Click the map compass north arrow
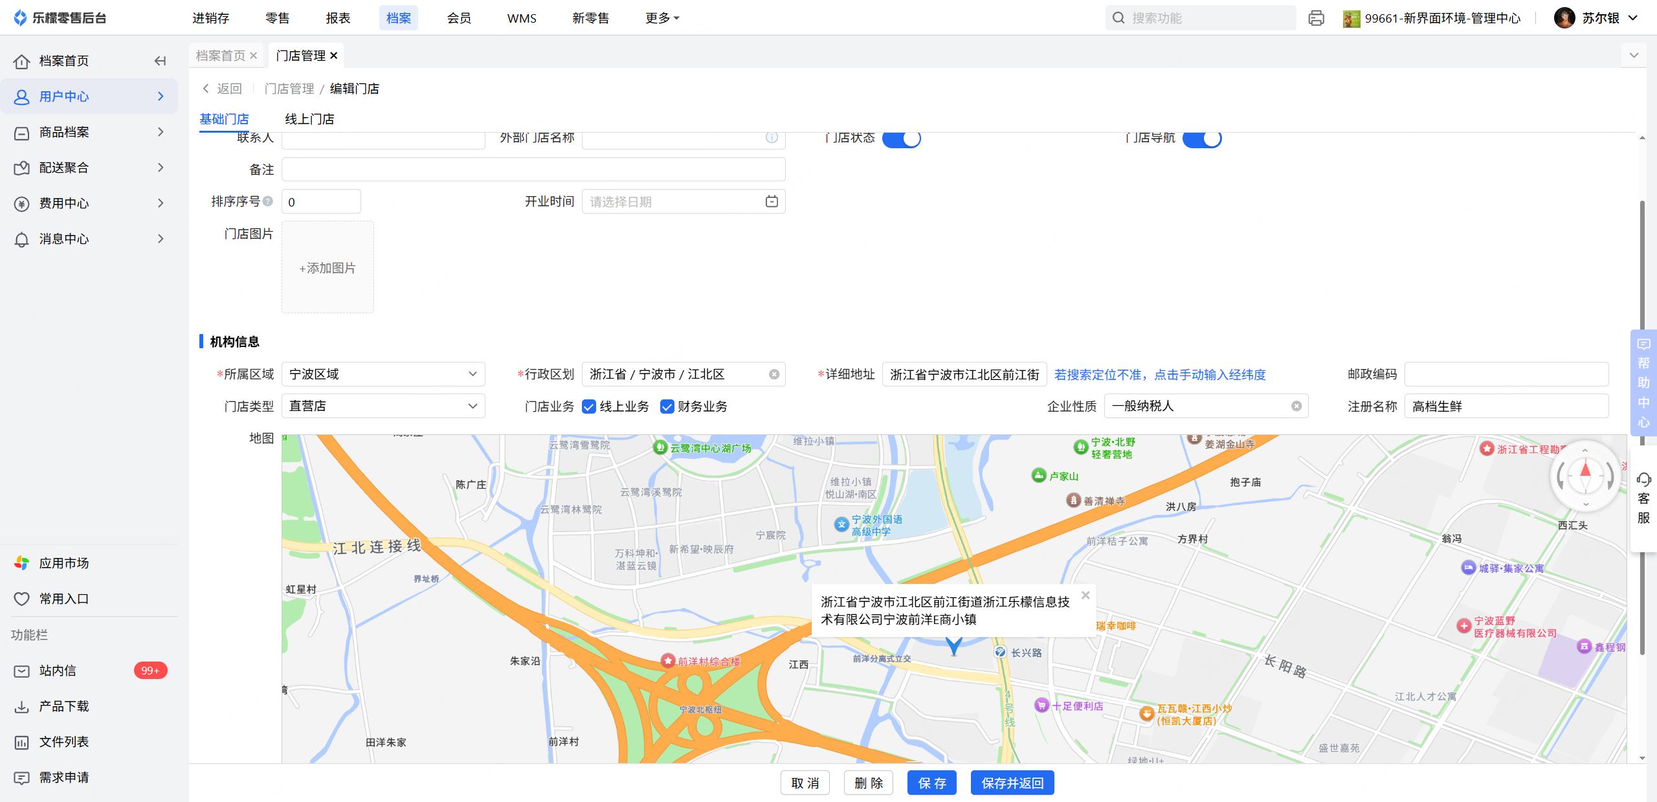The width and height of the screenshot is (1657, 802). pos(1585,469)
